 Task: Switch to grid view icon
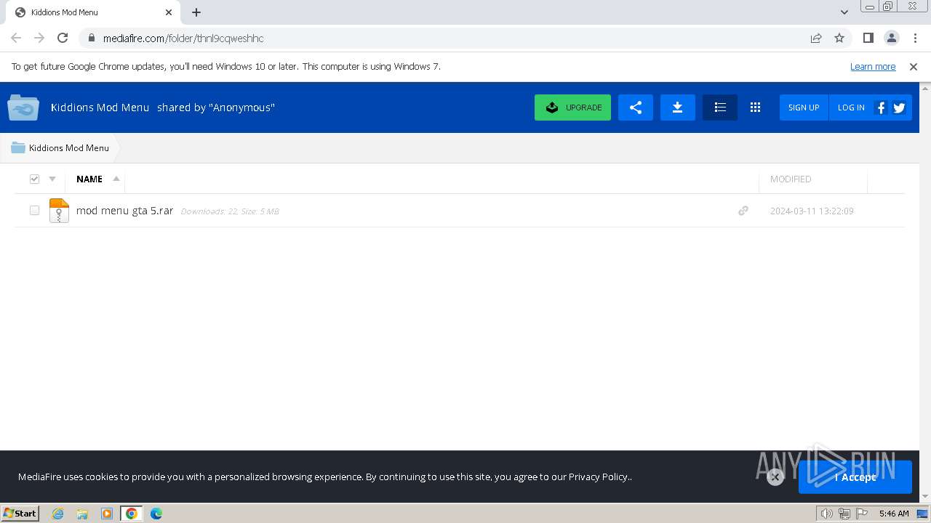point(755,108)
